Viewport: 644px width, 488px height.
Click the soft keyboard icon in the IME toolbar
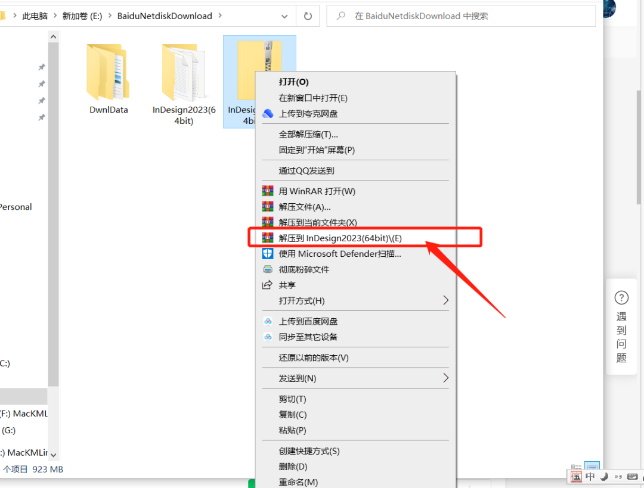tap(631, 477)
